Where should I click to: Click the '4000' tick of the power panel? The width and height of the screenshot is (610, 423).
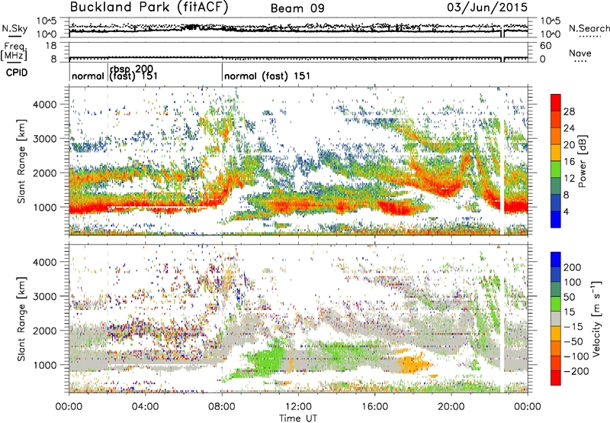coord(44,105)
